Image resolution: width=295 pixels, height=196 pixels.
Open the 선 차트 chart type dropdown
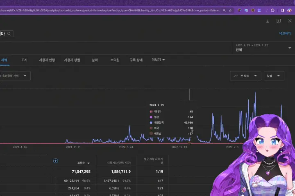[245, 76]
